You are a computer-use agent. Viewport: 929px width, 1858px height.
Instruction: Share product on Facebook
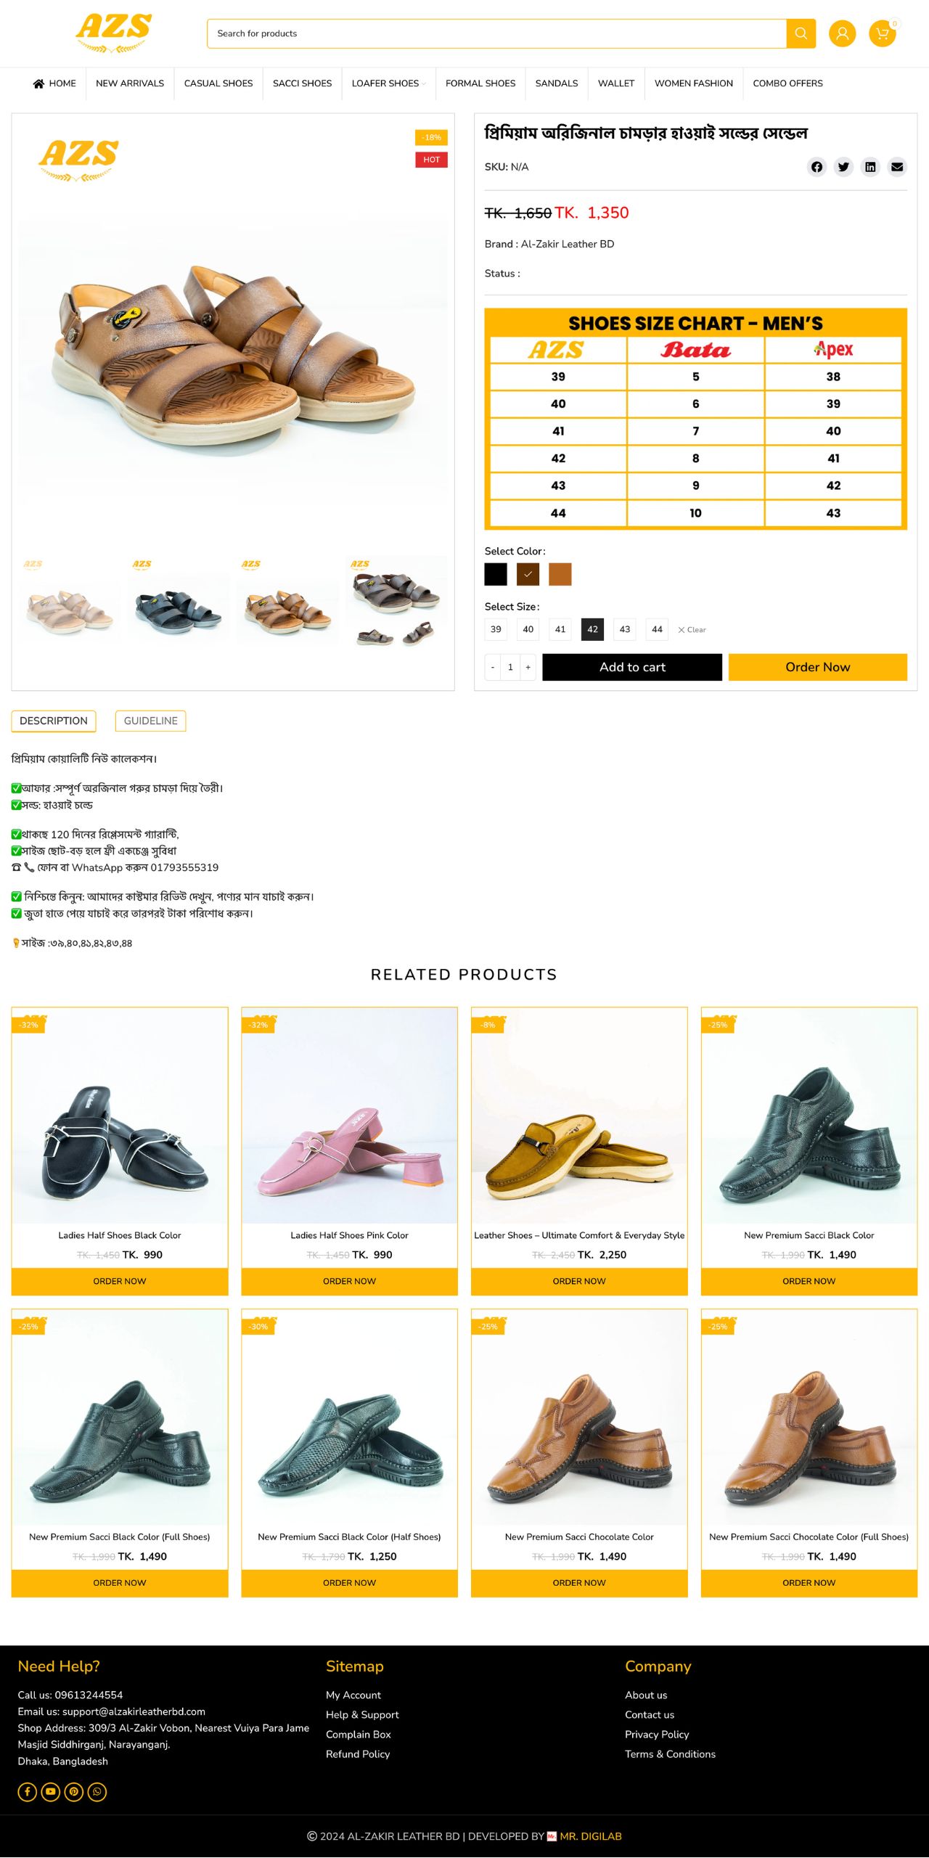tap(817, 167)
